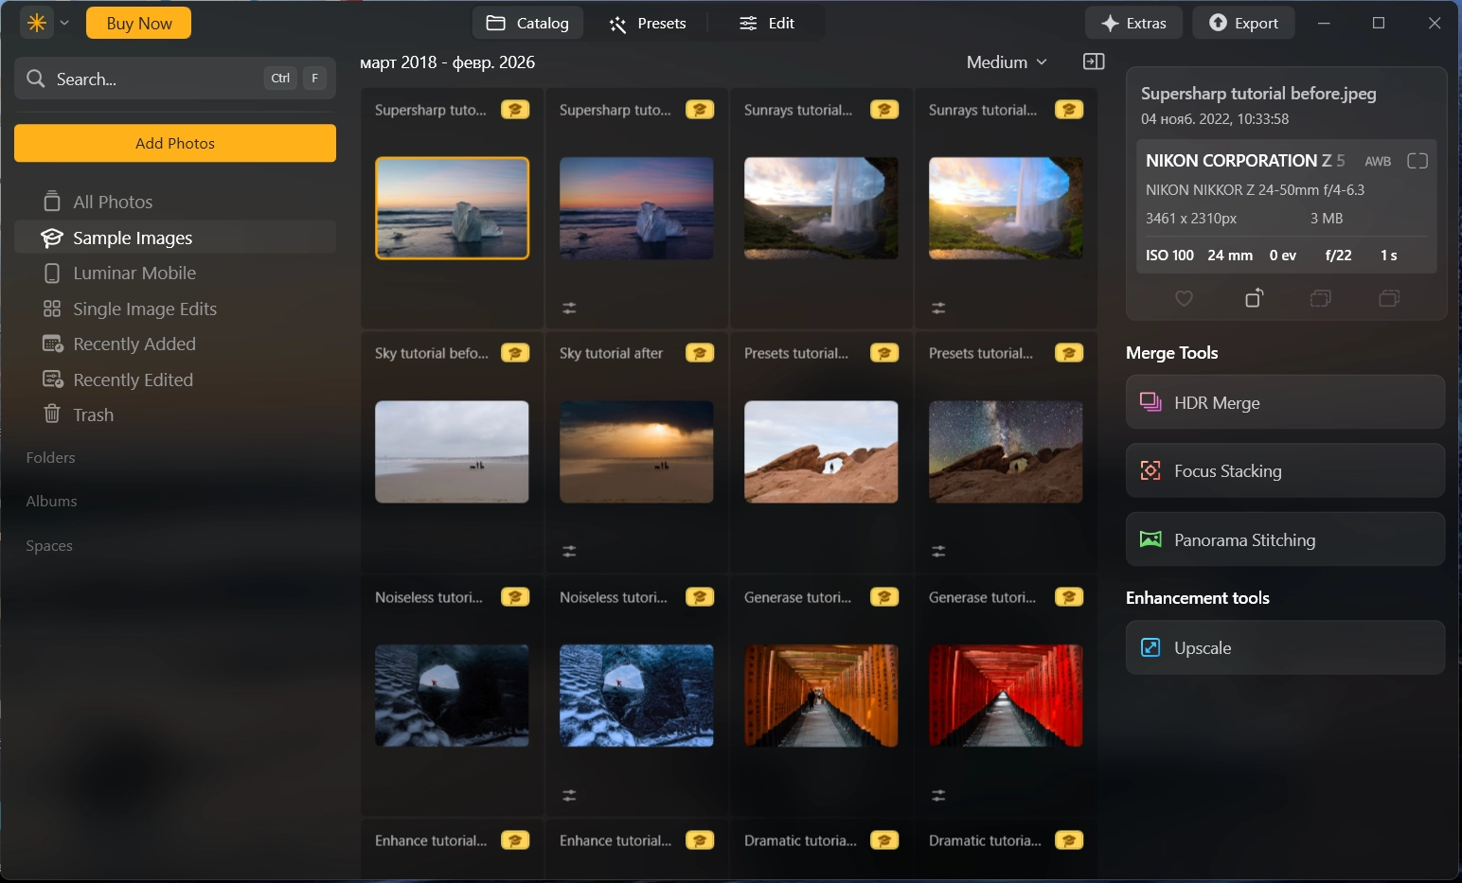Click the paste adjustments icon right of copy
This screenshot has width=1462, height=883.
[x=1389, y=298]
